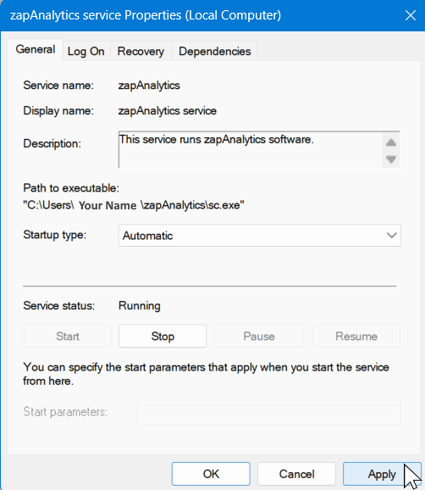Apply the service settings
Image resolution: width=425 pixels, height=490 pixels.
382,474
